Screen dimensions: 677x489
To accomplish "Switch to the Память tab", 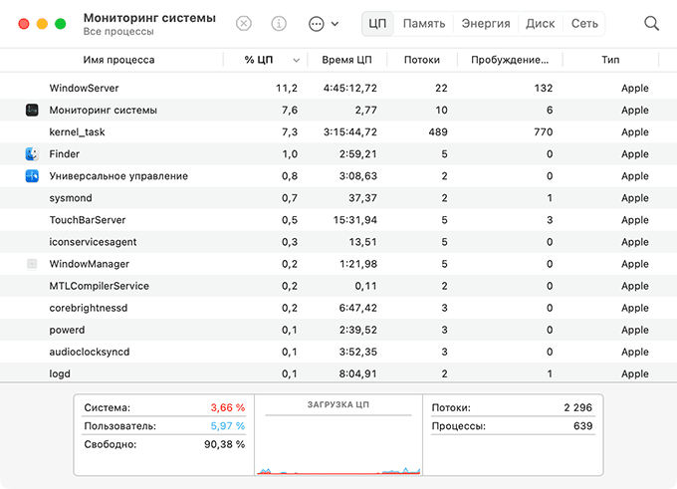I will click(424, 23).
